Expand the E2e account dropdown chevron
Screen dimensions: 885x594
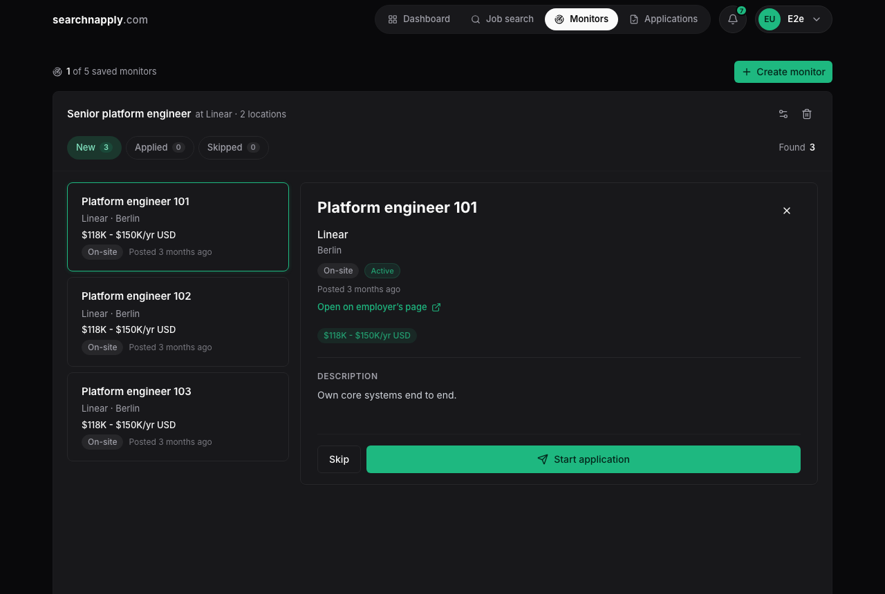(817, 19)
